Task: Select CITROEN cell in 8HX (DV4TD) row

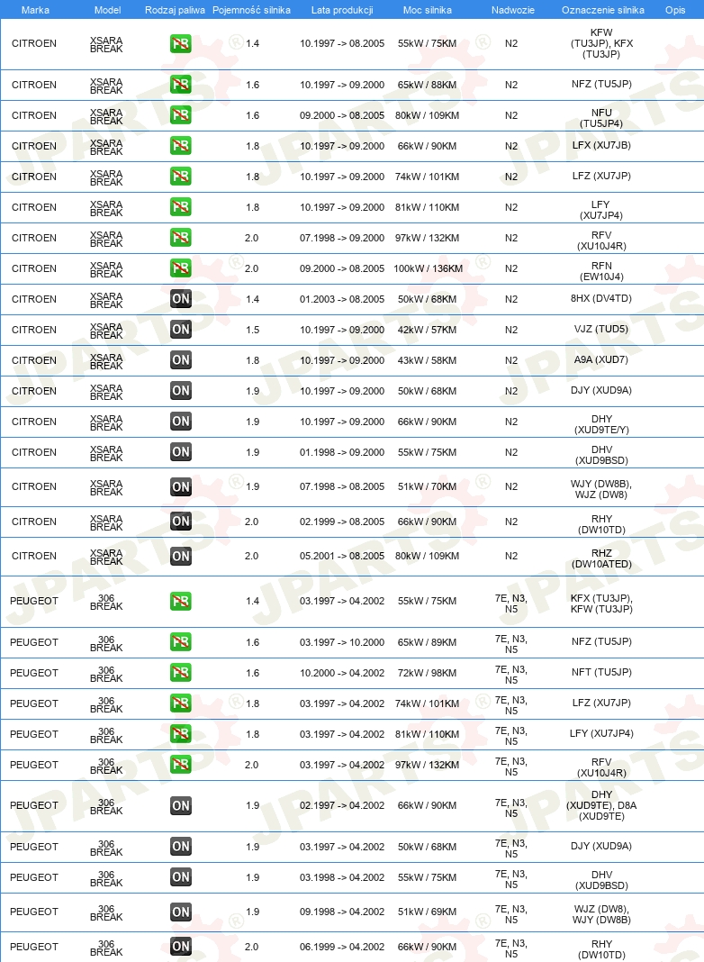Action: click(x=33, y=299)
